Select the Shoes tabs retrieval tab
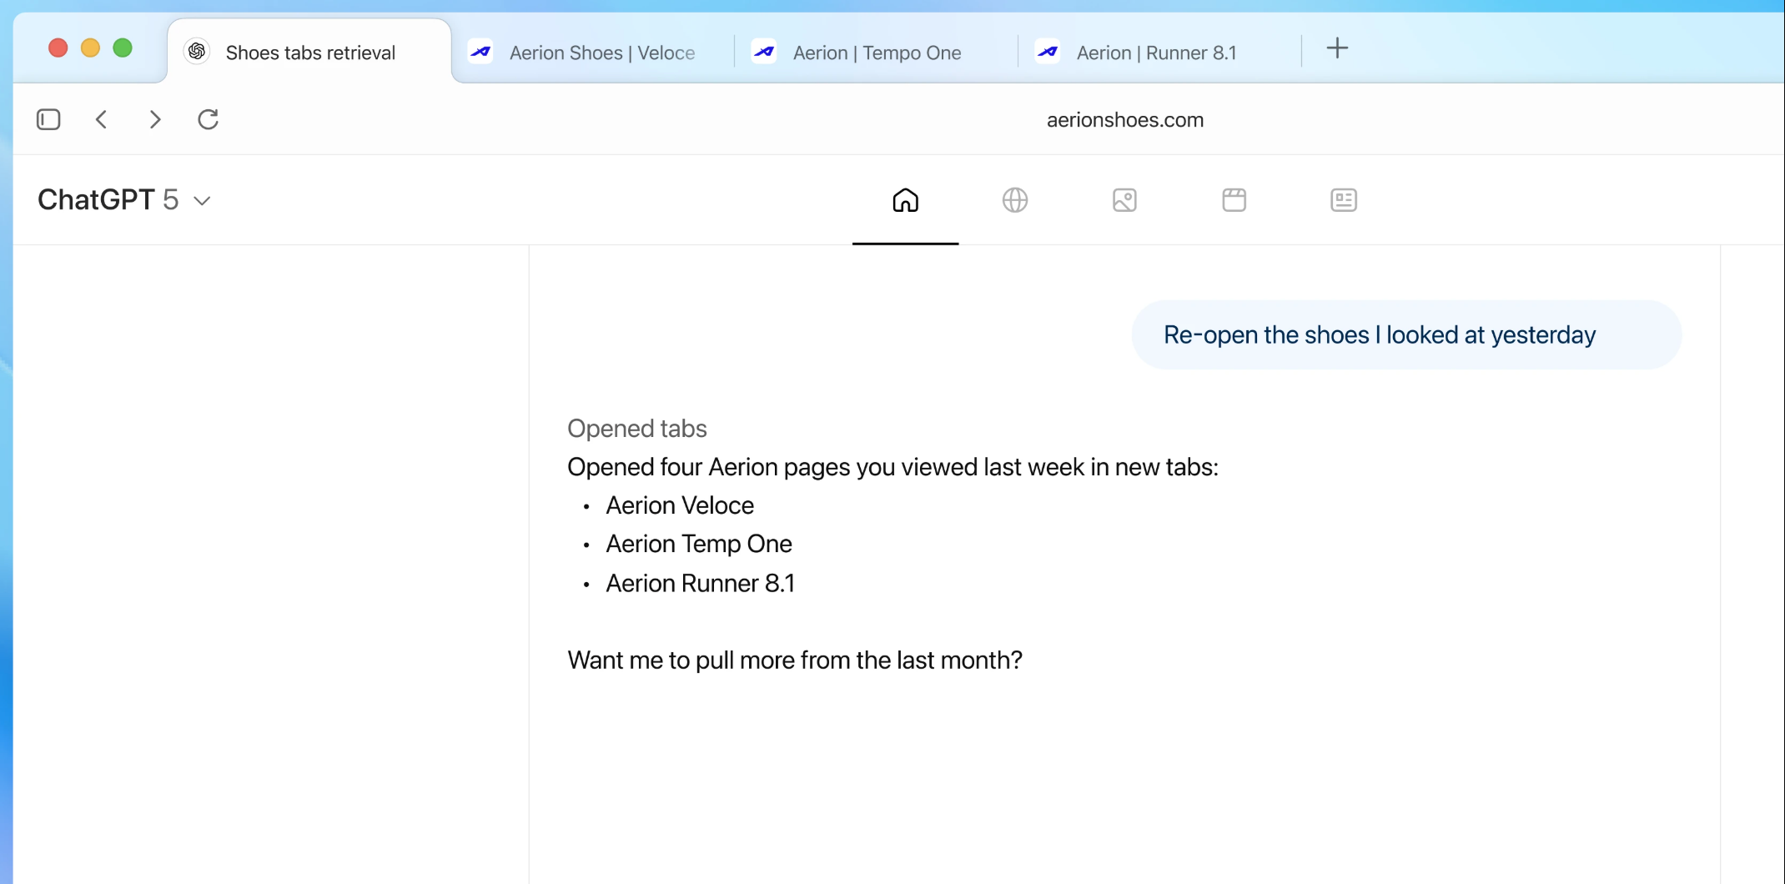1785x884 pixels. [310, 53]
